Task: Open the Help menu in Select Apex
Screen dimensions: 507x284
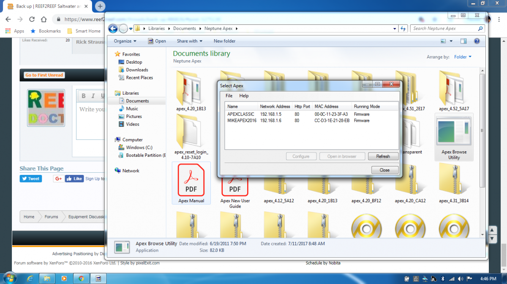Action: tap(244, 96)
